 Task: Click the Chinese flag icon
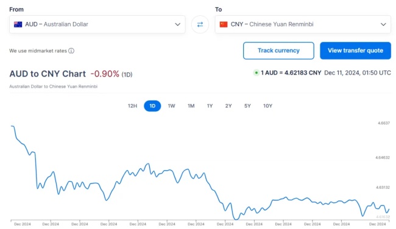[x=224, y=24]
